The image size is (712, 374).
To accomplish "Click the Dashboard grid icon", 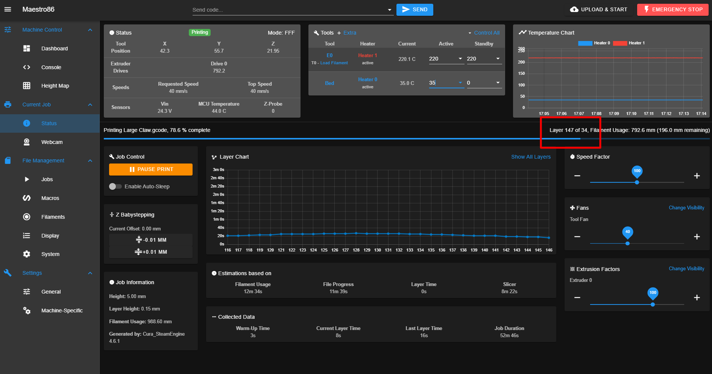I will pos(27,48).
